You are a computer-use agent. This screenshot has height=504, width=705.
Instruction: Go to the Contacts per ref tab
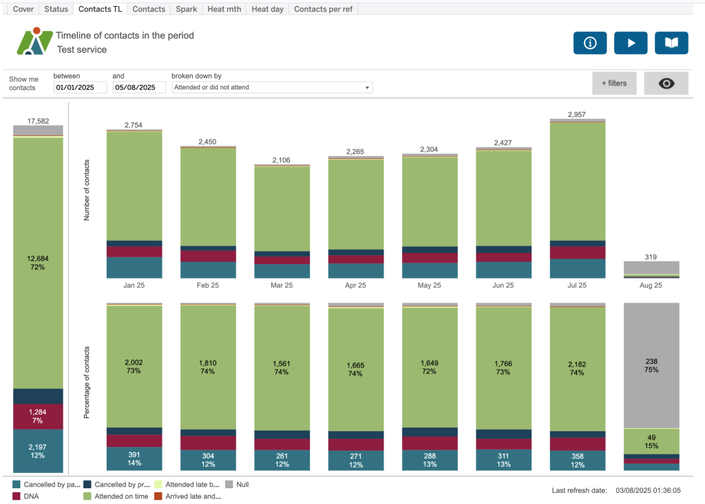pyautogui.click(x=323, y=9)
